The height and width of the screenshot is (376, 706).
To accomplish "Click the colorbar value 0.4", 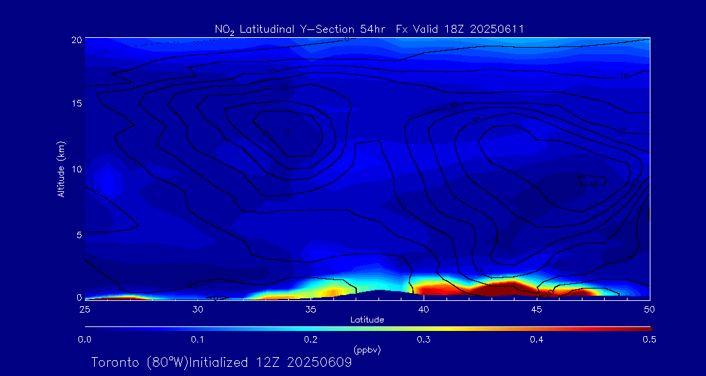I will pyautogui.click(x=537, y=339).
